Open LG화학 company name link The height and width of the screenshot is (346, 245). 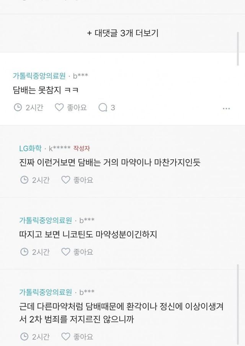pos(30,148)
